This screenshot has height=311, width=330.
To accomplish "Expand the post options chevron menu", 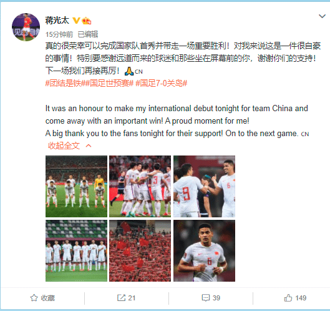I will [322, 16].
